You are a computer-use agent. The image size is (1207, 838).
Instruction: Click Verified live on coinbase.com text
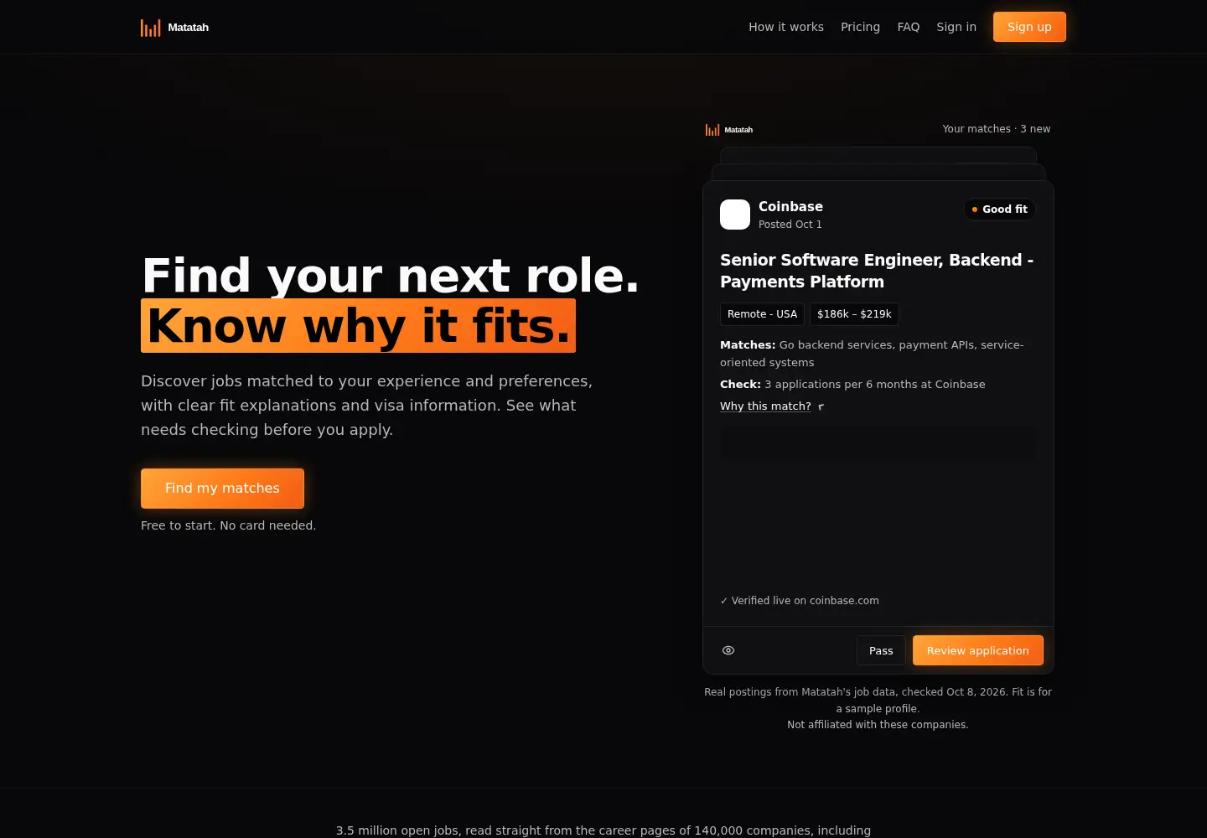(x=800, y=601)
